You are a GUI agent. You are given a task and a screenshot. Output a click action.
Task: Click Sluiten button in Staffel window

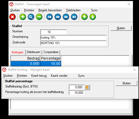pos(121,28)
